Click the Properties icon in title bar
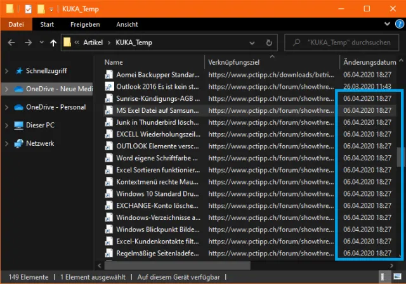Screen dimensions: 406x284 click(x=29, y=9)
